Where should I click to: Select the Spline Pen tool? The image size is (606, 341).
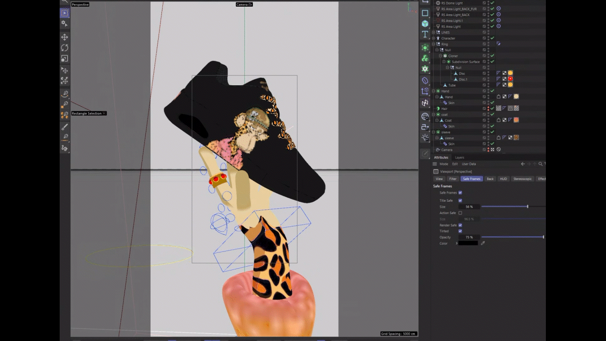pyautogui.click(x=64, y=94)
